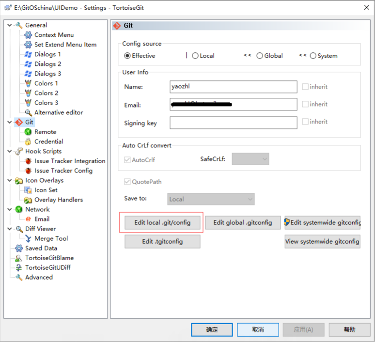Image resolution: width=375 pixels, height=342 pixels.
Task: Click the 确定 (OK) button
Action: (212, 330)
